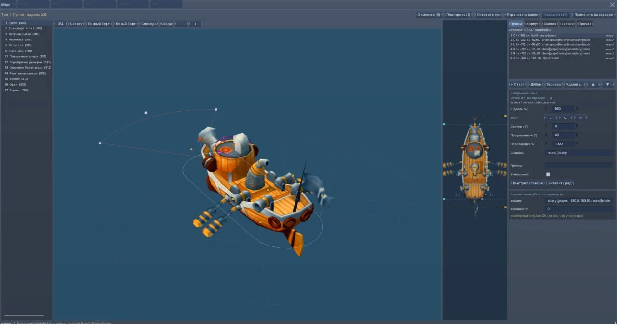Screen dimensions: 617x324
Task: Select Левый борт camera view
Action: coord(126,24)
